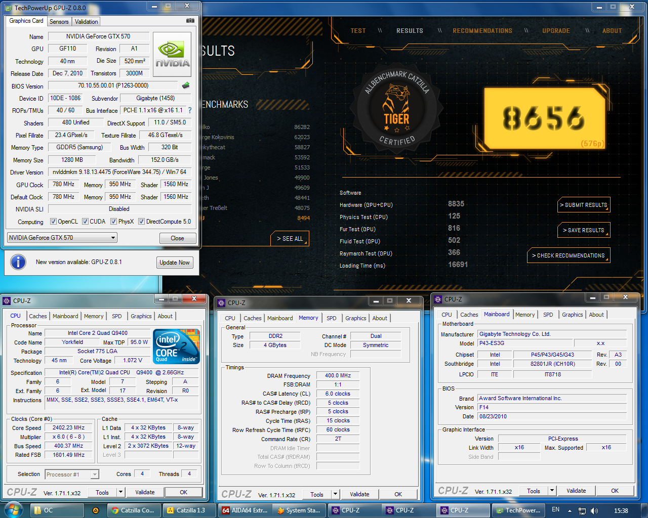Open the Processor #1 selection dropdown
This screenshot has height=518, width=648.
[x=72, y=474]
